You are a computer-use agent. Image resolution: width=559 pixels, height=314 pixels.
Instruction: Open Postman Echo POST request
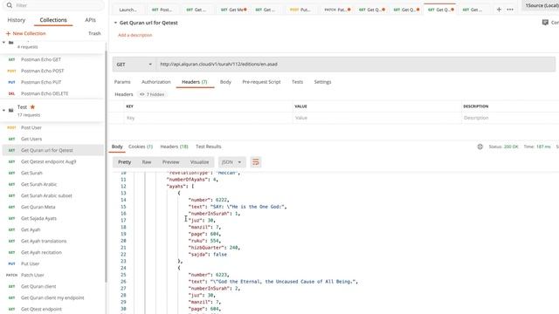click(43, 71)
